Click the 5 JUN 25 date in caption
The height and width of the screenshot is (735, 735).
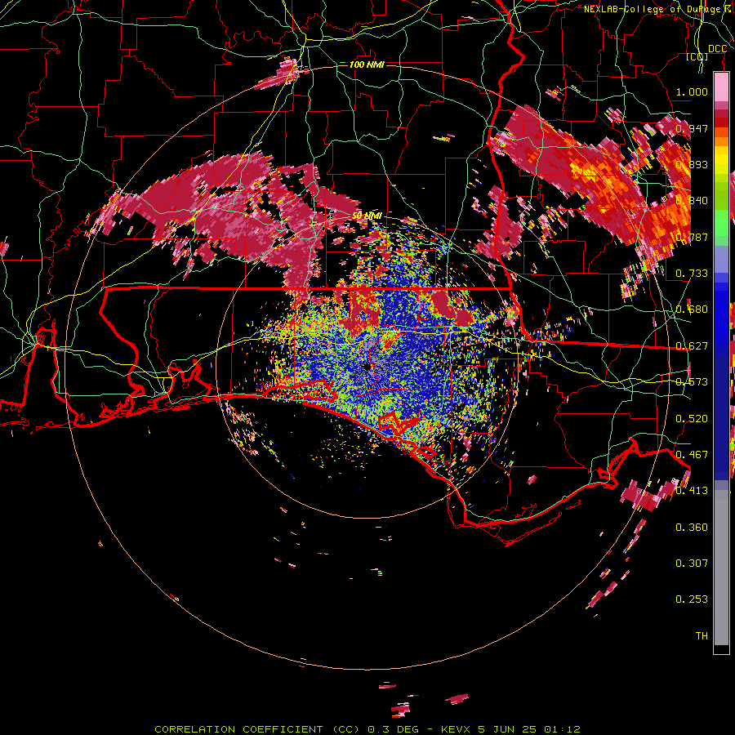click(508, 729)
